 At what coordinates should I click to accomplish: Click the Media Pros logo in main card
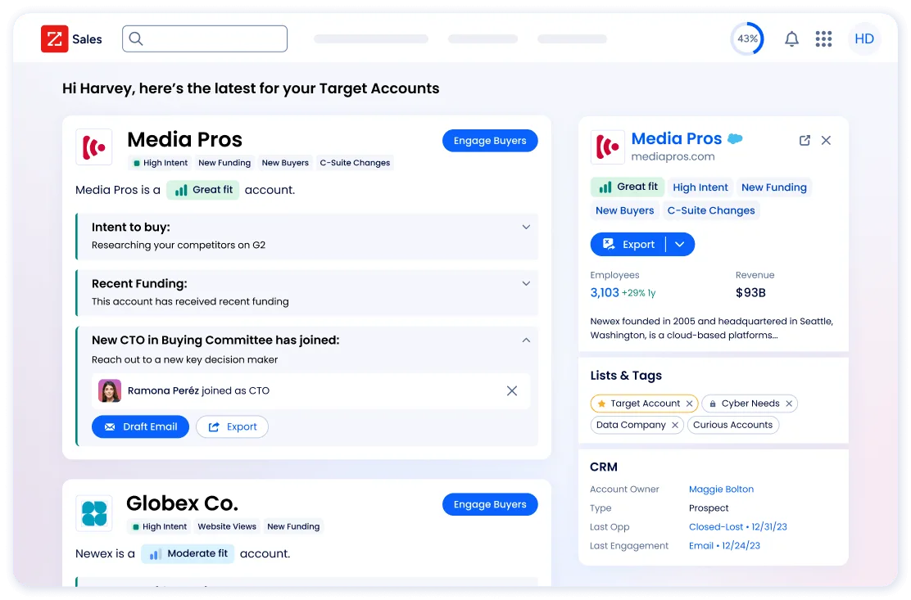(94, 147)
